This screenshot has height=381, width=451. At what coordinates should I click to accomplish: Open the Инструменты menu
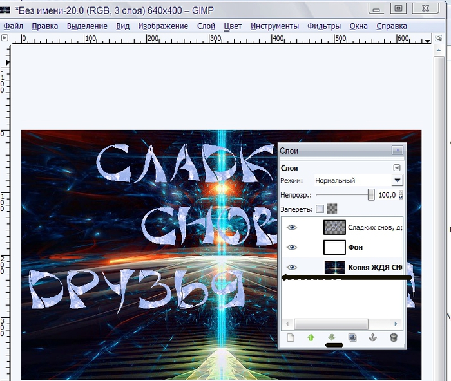click(x=274, y=26)
